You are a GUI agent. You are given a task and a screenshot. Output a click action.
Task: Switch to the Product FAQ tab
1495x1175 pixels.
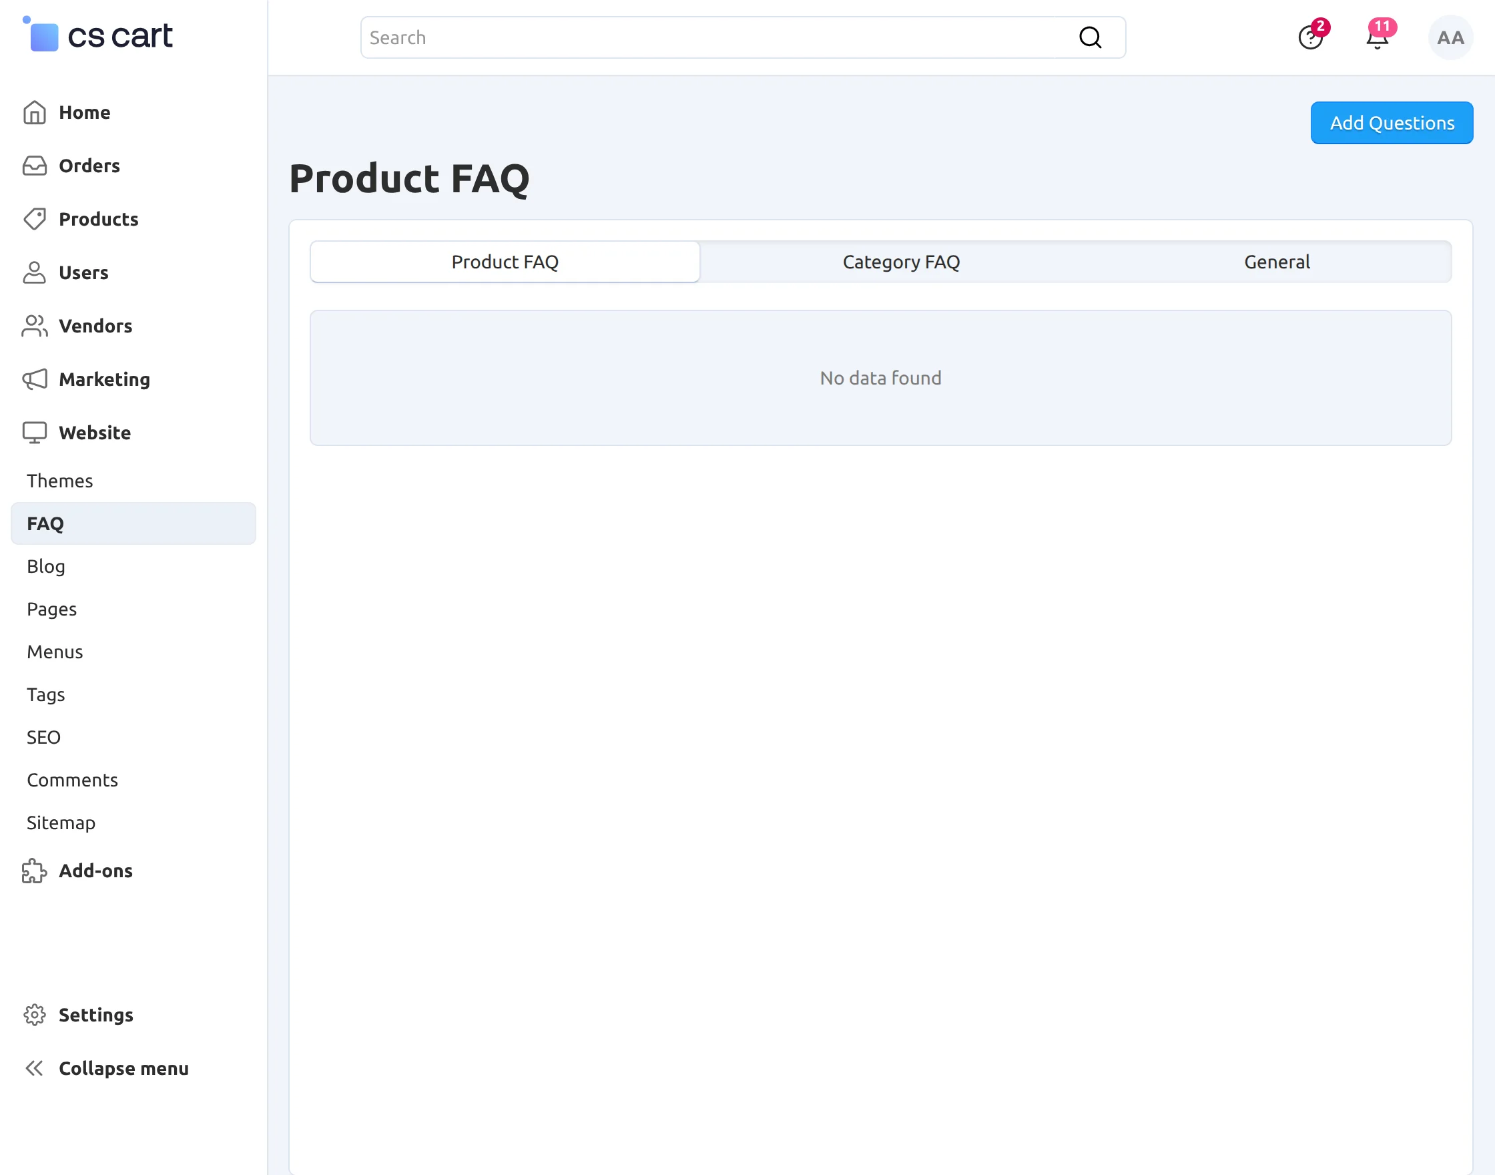click(505, 262)
